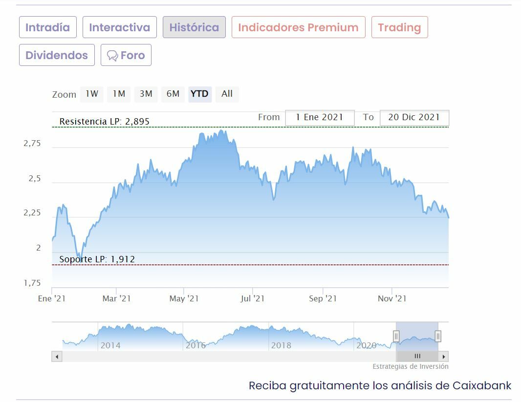Click the navigator left range handle
This screenshot has width=521, height=402.
396,336
